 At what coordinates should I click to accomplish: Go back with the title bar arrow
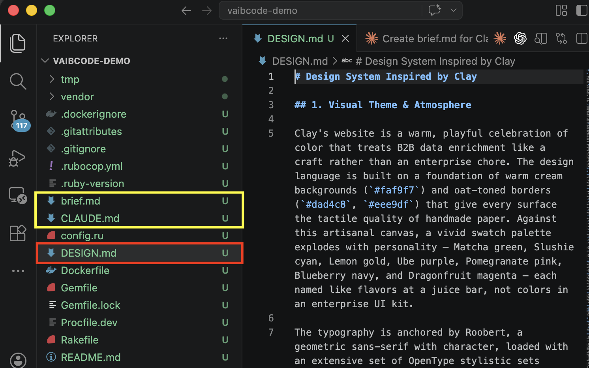186,11
